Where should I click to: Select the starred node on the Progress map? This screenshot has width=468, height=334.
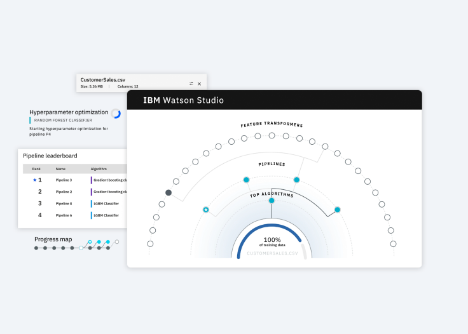pyautogui.click(x=90, y=242)
